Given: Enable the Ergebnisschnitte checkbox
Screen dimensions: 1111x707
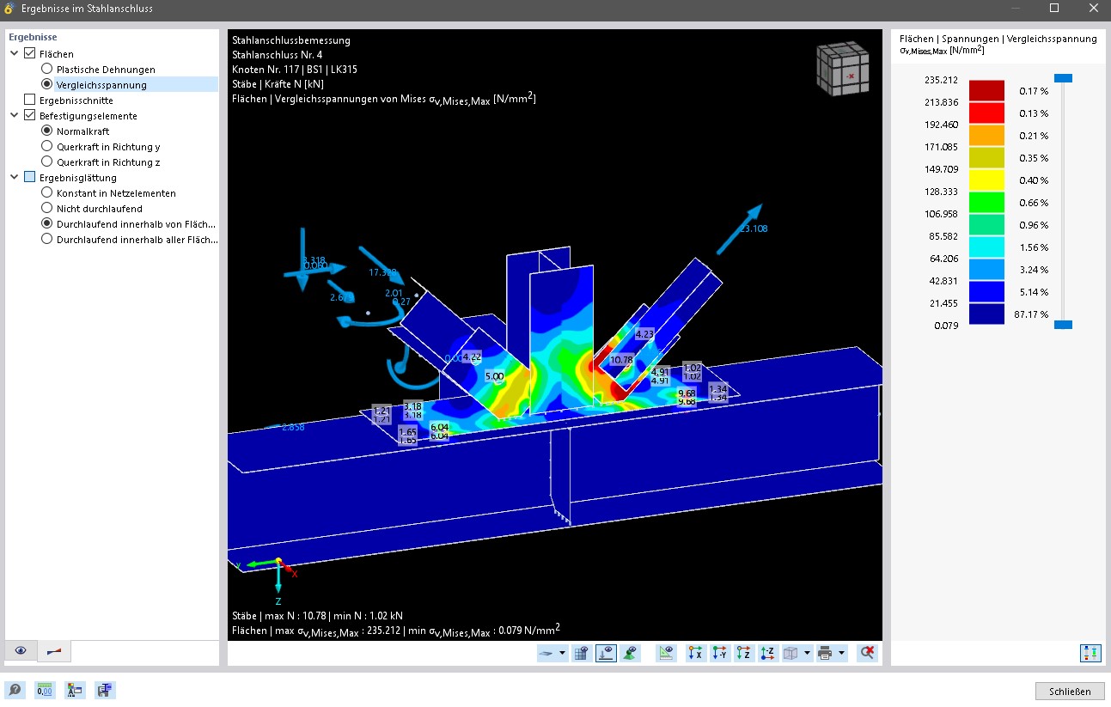Looking at the screenshot, I should click(30, 101).
